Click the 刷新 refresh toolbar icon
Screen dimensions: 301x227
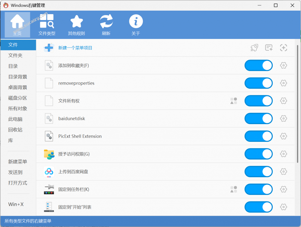click(106, 25)
